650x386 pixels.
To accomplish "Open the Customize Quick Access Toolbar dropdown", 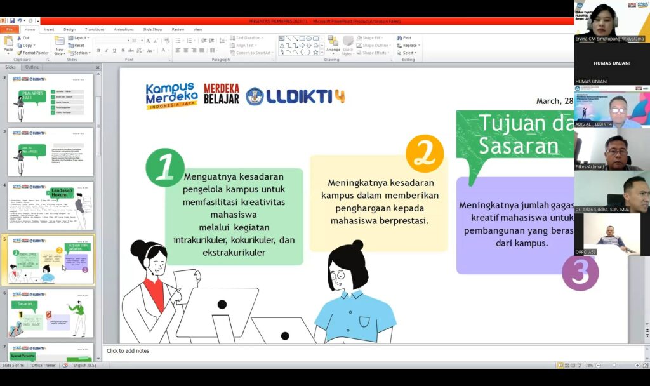I will 37,21.
